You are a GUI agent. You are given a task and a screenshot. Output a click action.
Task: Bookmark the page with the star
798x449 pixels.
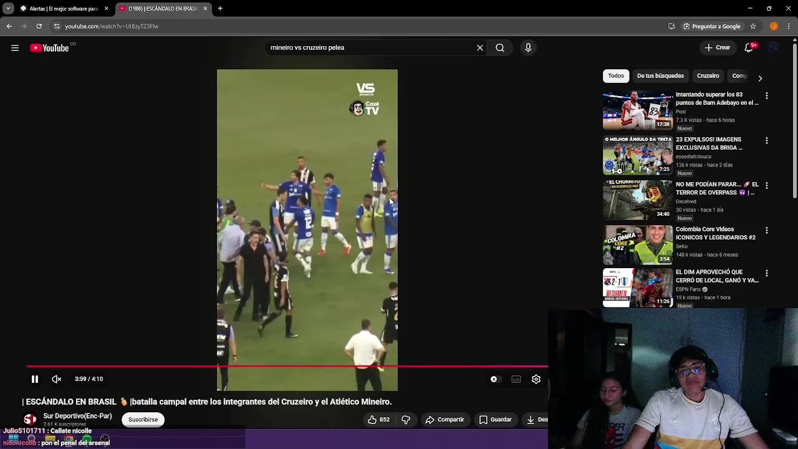(753, 26)
